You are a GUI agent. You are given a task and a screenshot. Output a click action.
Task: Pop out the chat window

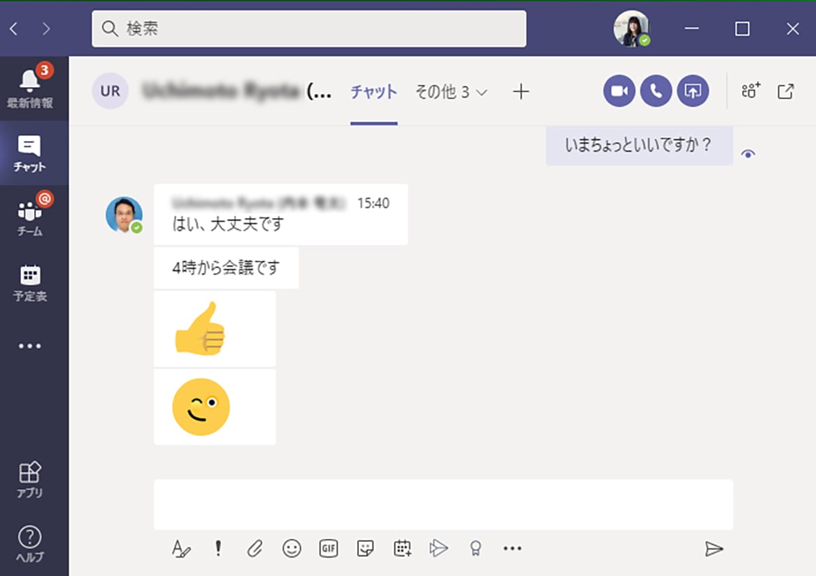pyautogui.click(x=785, y=91)
